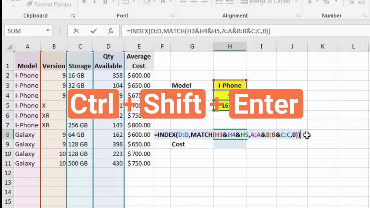
Task: Open the Insert Function dialog via fx
Action: click(110, 31)
